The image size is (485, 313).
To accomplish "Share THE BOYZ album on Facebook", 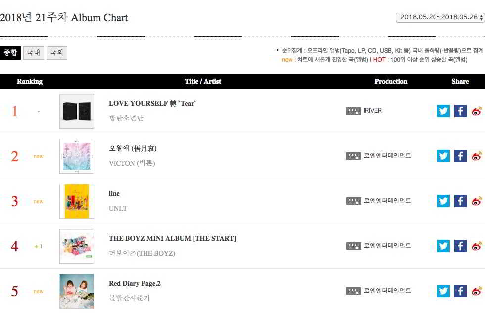I will (460, 246).
